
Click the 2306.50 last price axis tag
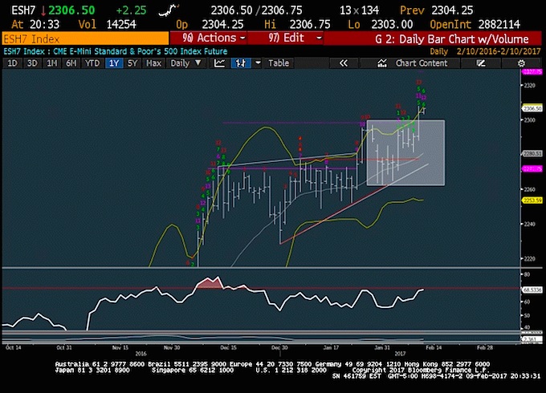tap(532, 108)
